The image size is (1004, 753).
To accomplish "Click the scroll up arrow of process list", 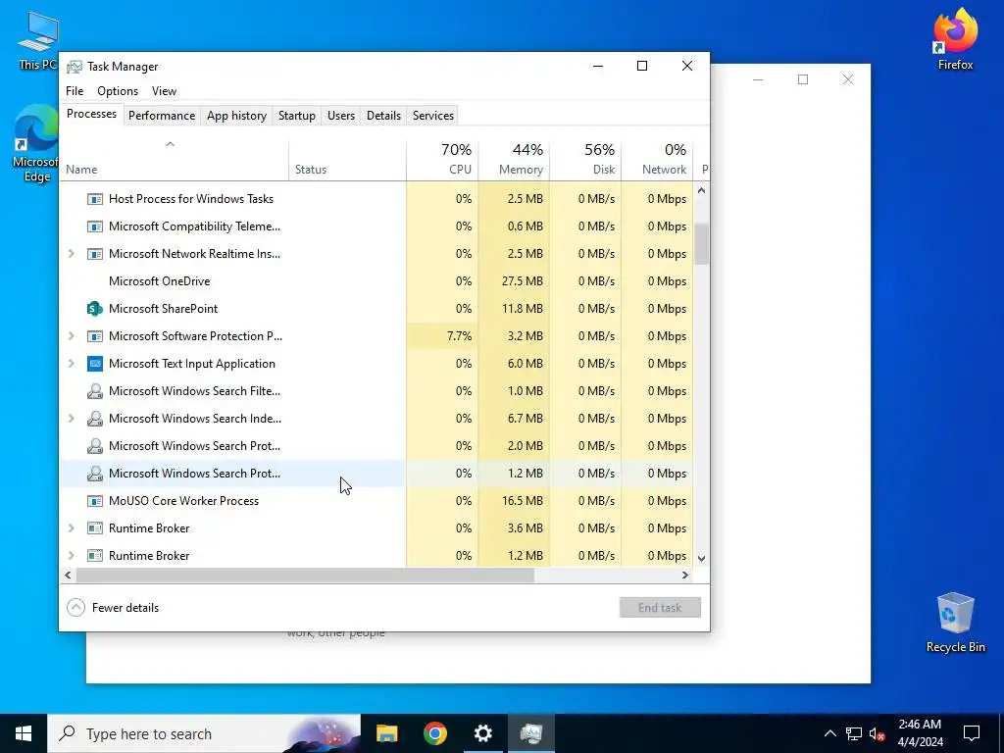I will pyautogui.click(x=702, y=190).
